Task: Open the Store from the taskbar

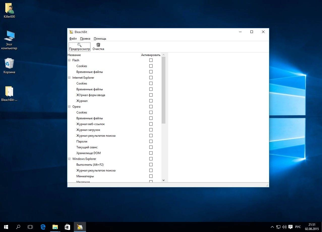Action: click(67, 227)
